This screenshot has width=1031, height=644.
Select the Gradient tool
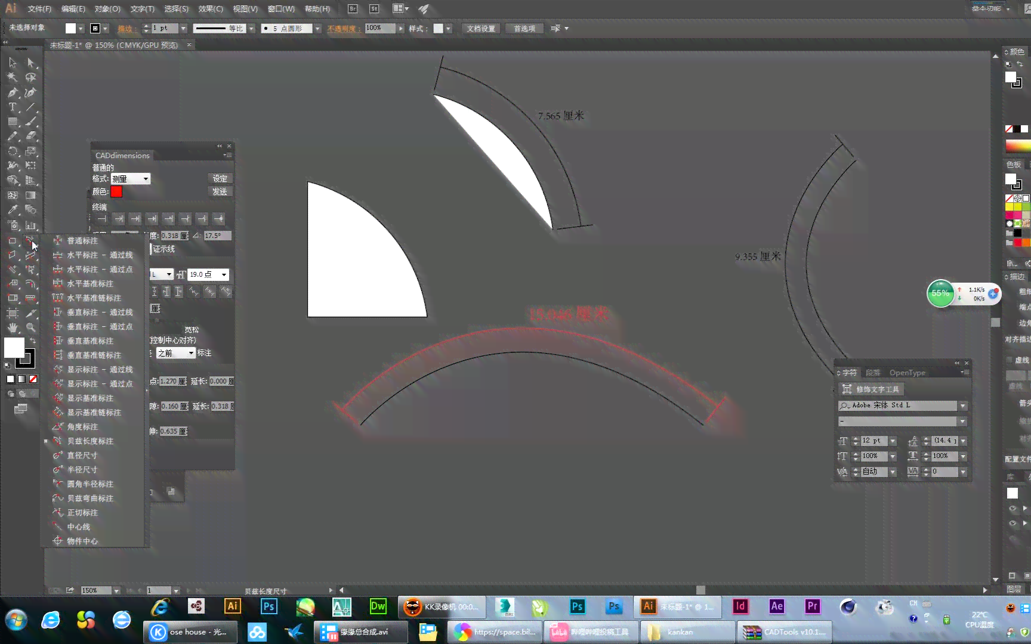point(31,195)
